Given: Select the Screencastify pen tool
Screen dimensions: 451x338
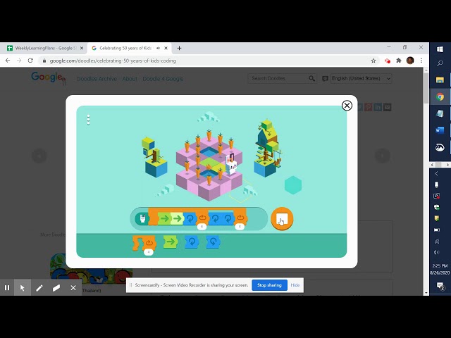Looking at the screenshot, I should click(x=39, y=288).
